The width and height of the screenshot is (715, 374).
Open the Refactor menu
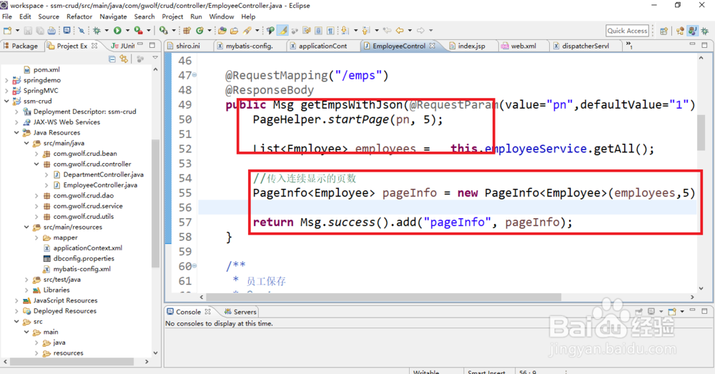[x=79, y=16]
